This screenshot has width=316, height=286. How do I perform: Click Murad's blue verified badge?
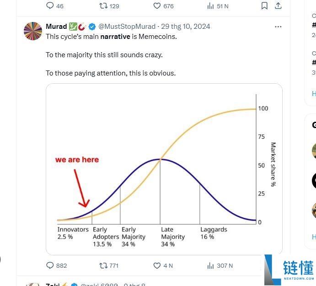click(92, 27)
